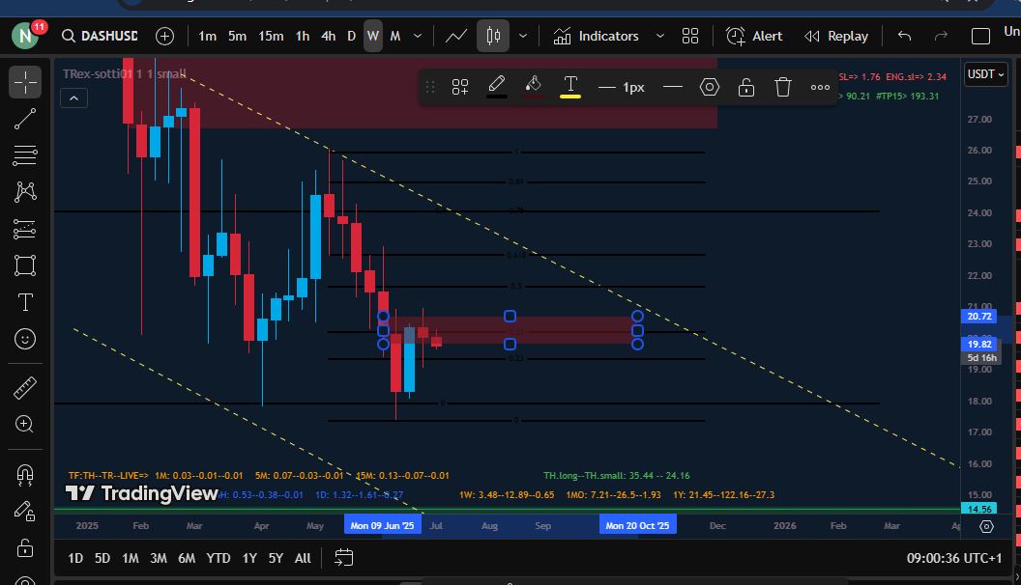Open the emoji icons tool
1021x585 pixels.
coord(25,339)
